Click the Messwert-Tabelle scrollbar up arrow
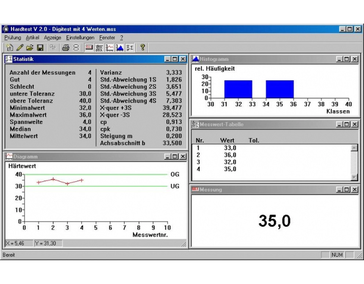 (354, 148)
